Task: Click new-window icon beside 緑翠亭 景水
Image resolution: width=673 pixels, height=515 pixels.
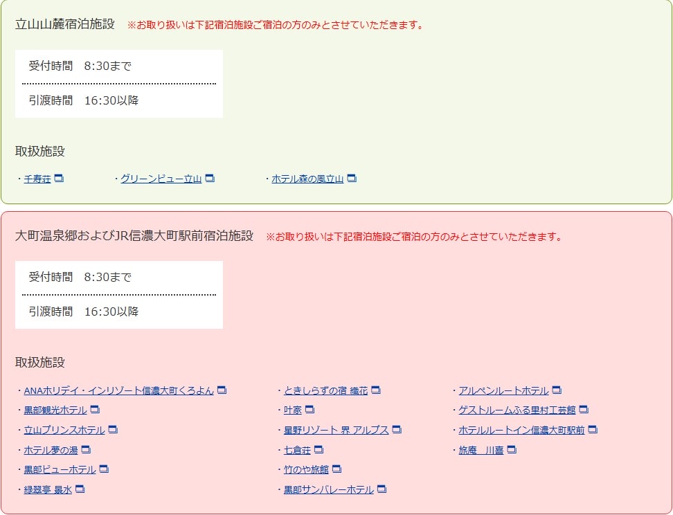Action: point(80,489)
